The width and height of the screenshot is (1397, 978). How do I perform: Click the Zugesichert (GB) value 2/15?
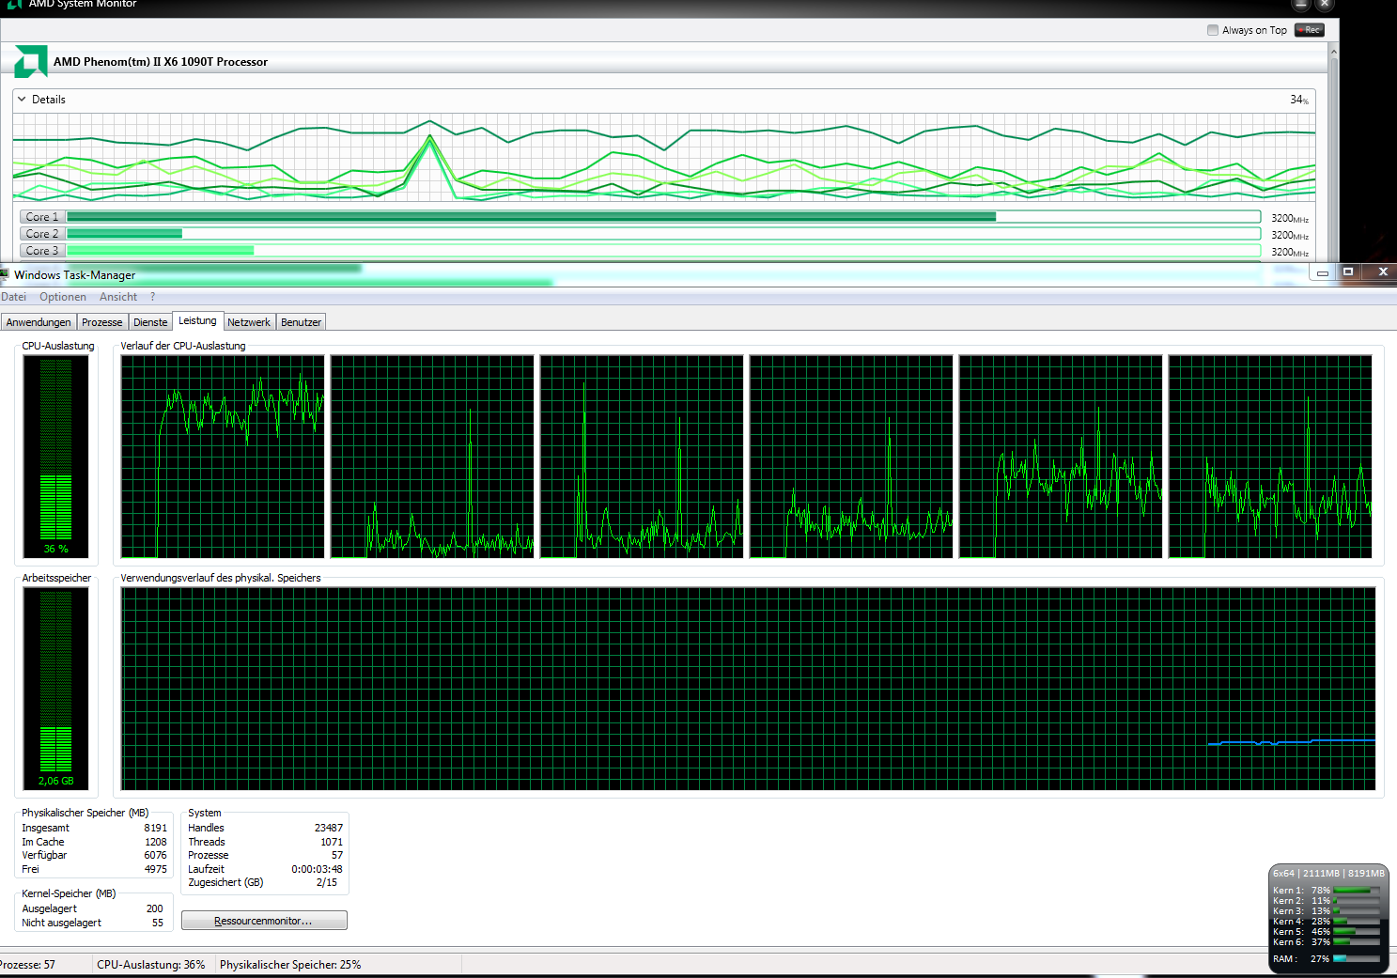(327, 882)
